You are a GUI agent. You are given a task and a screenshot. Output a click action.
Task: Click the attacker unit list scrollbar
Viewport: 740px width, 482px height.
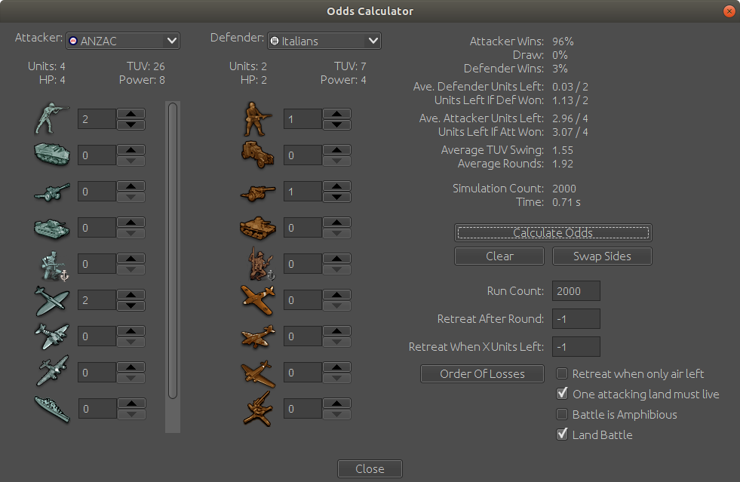173,249
